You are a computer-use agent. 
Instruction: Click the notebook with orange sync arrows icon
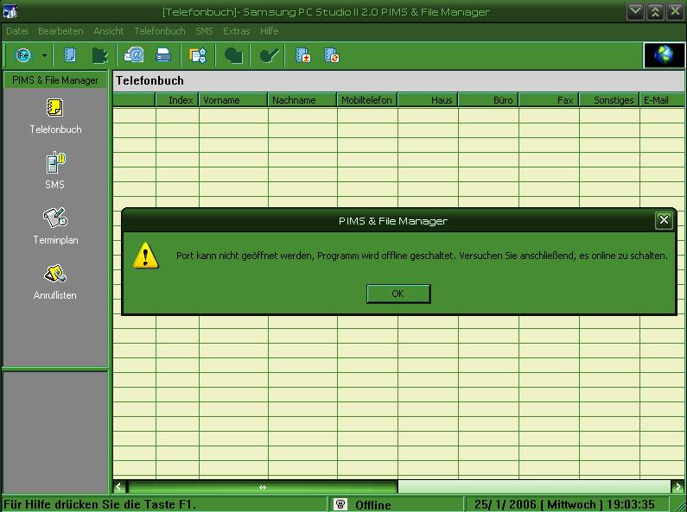[331, 55]
